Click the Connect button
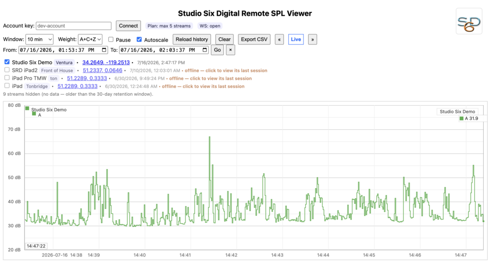Image resolution: width=491 pixels, height=267 pixels. point(129,26)
